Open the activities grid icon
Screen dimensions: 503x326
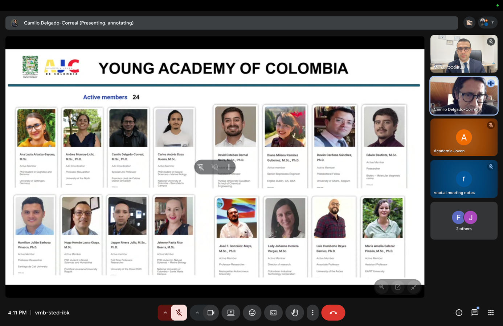tap(491, 313)
